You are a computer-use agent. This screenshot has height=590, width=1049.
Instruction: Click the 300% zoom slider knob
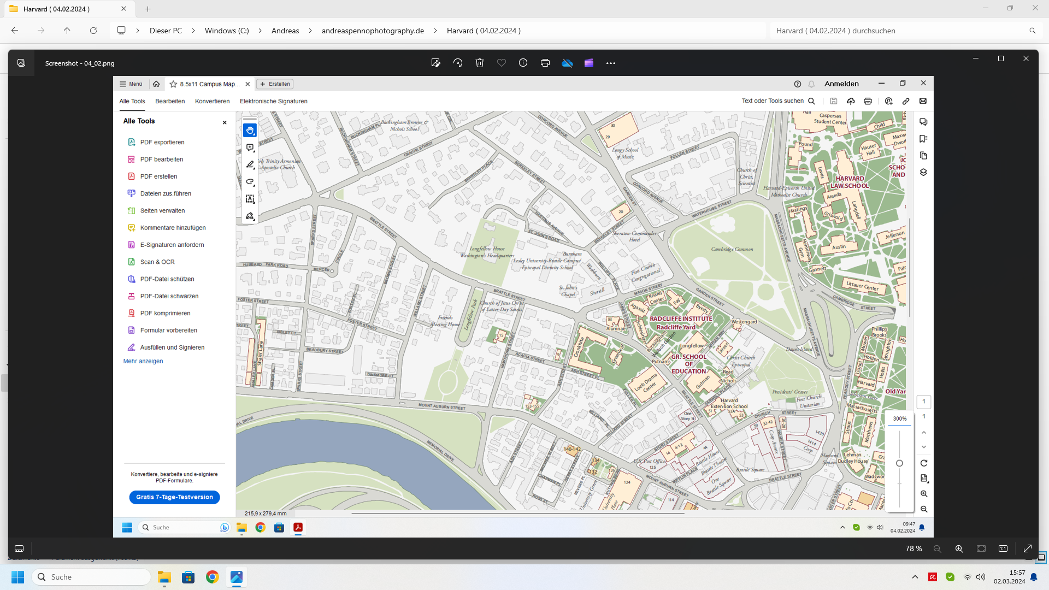(899, 463)
